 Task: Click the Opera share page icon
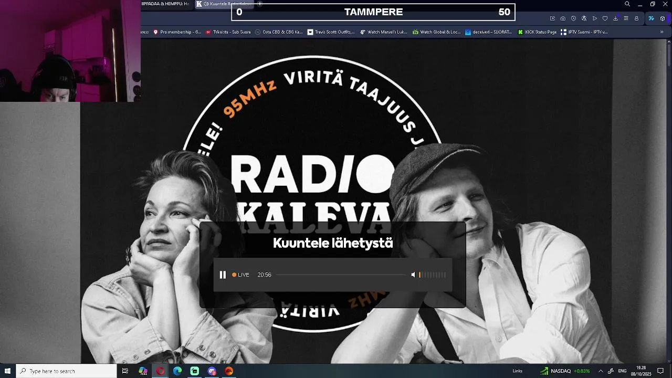coord(552,18)
